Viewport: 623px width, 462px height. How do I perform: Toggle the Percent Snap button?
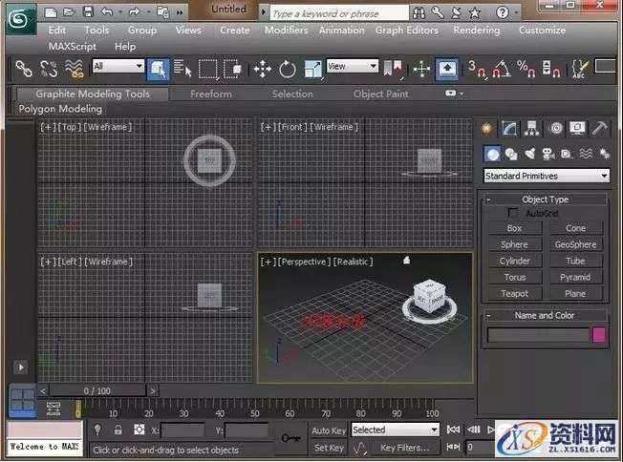point(526,69)
